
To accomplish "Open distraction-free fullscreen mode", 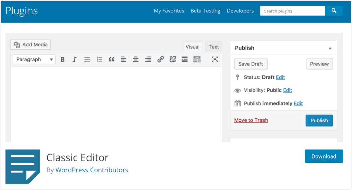I will click(215, 59).
